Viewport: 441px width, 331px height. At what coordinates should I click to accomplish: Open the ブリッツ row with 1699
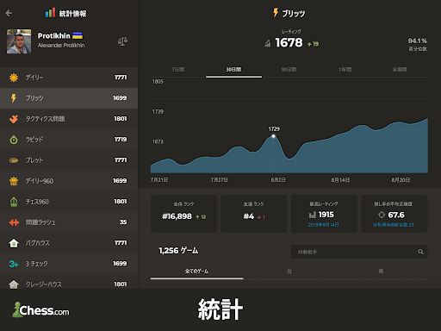69,98
